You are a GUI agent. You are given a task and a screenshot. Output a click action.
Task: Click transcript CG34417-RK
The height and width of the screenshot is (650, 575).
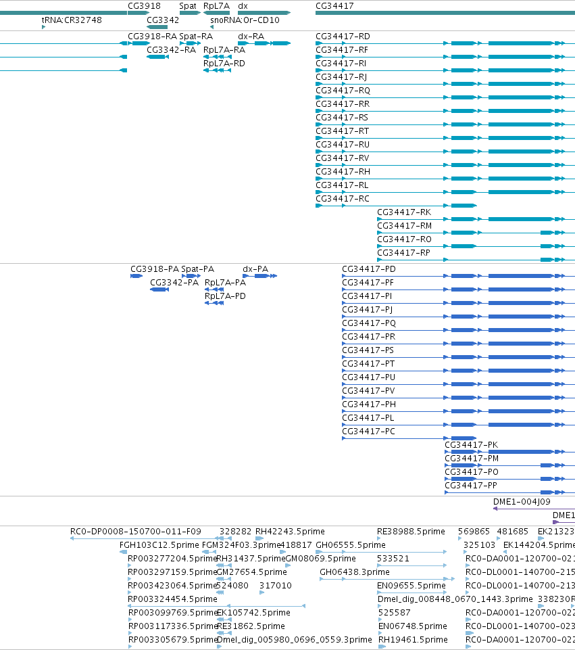click(404, 212)
